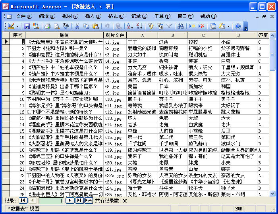278x214 pixels.
Task: Click the New Object toolbar icon
Action: click(x=222, y=26)
